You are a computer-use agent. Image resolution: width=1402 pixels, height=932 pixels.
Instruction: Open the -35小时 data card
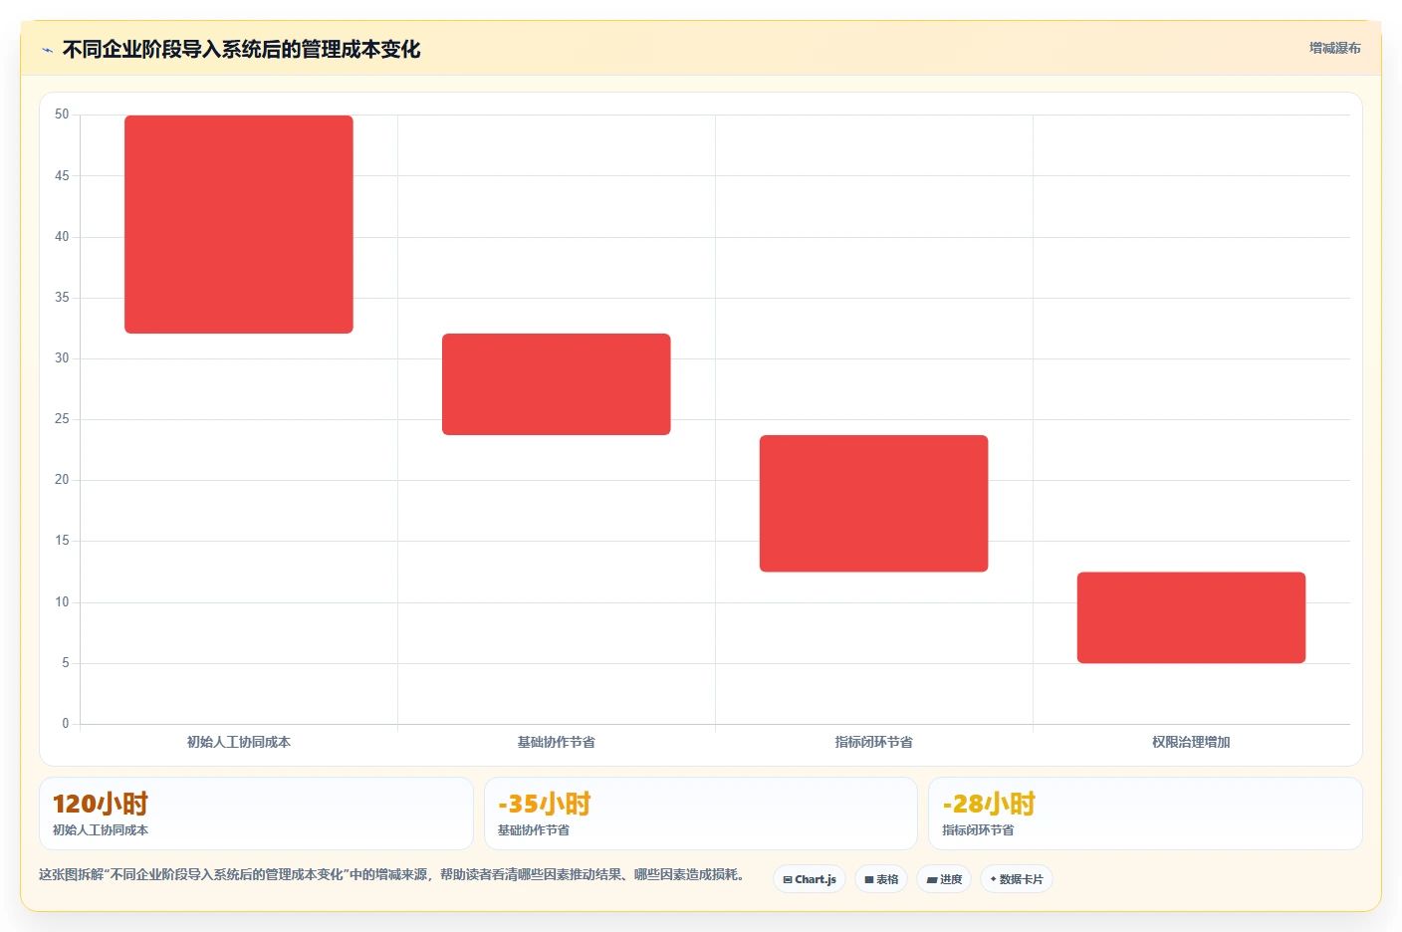(x=701, y=814)
